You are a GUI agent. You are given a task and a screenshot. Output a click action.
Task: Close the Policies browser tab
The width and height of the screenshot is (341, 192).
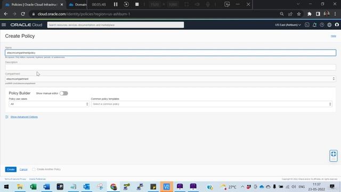[62, 4]
